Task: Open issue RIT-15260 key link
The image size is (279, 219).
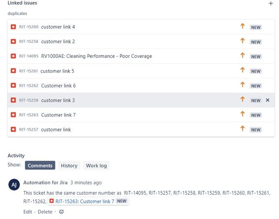Action: 29,27
